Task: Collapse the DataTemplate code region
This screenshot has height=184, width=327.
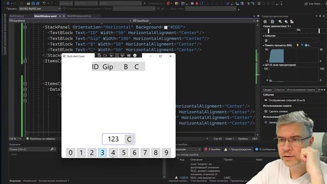Action: (x=25, y=89)
